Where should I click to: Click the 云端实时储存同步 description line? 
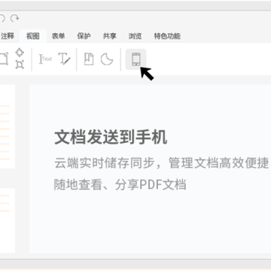point(161,163)
